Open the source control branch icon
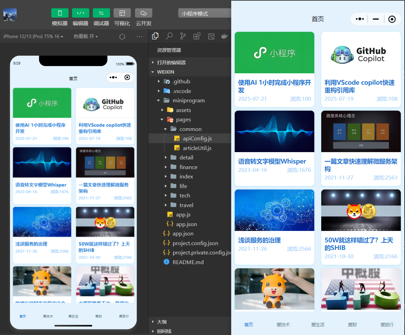The height and width of the screenshot is (335, 405). [x=183, y=36]
